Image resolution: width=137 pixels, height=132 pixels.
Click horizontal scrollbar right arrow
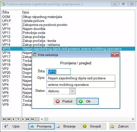(x=133, y=119)
